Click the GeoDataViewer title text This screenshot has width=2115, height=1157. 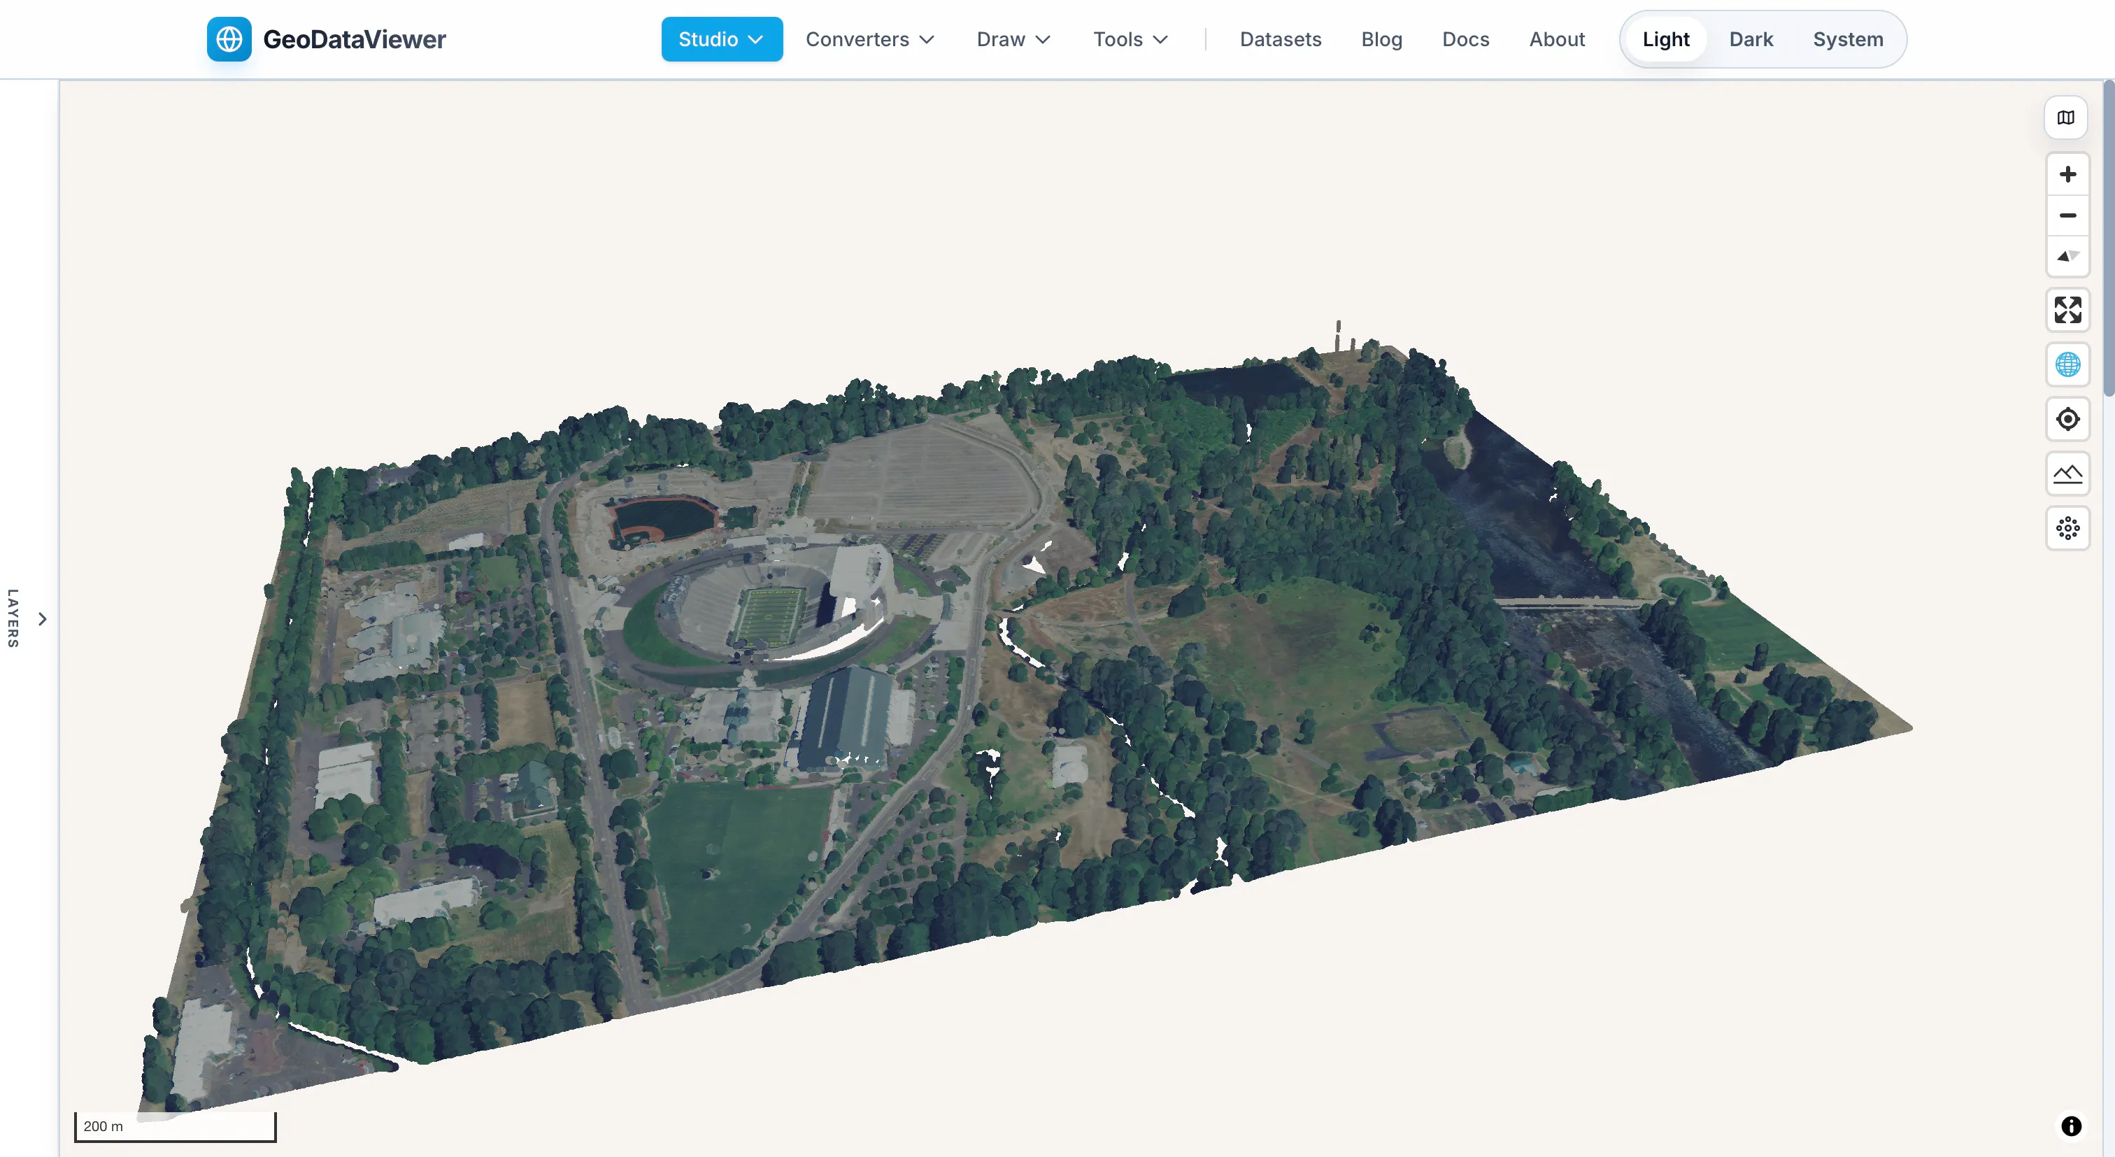(x=354, y=38)
